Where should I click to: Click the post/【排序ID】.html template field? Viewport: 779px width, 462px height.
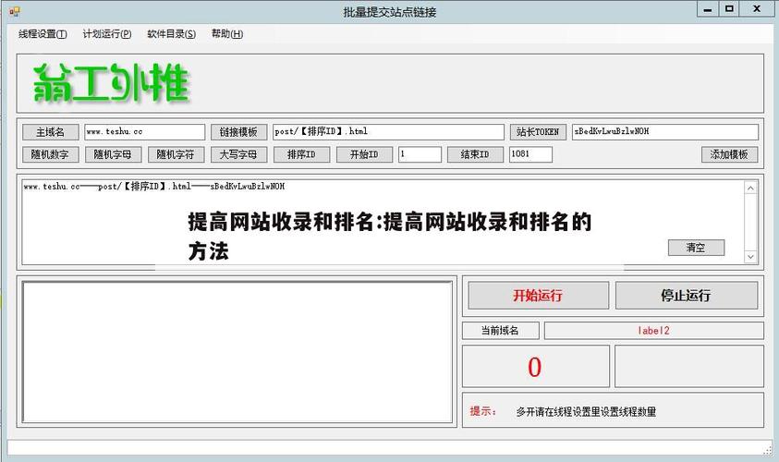click(388, 131)
